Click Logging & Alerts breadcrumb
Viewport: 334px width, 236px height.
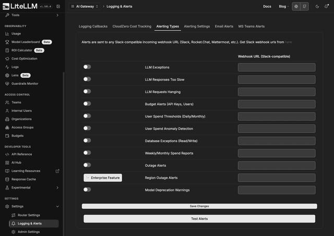point(120,6)
